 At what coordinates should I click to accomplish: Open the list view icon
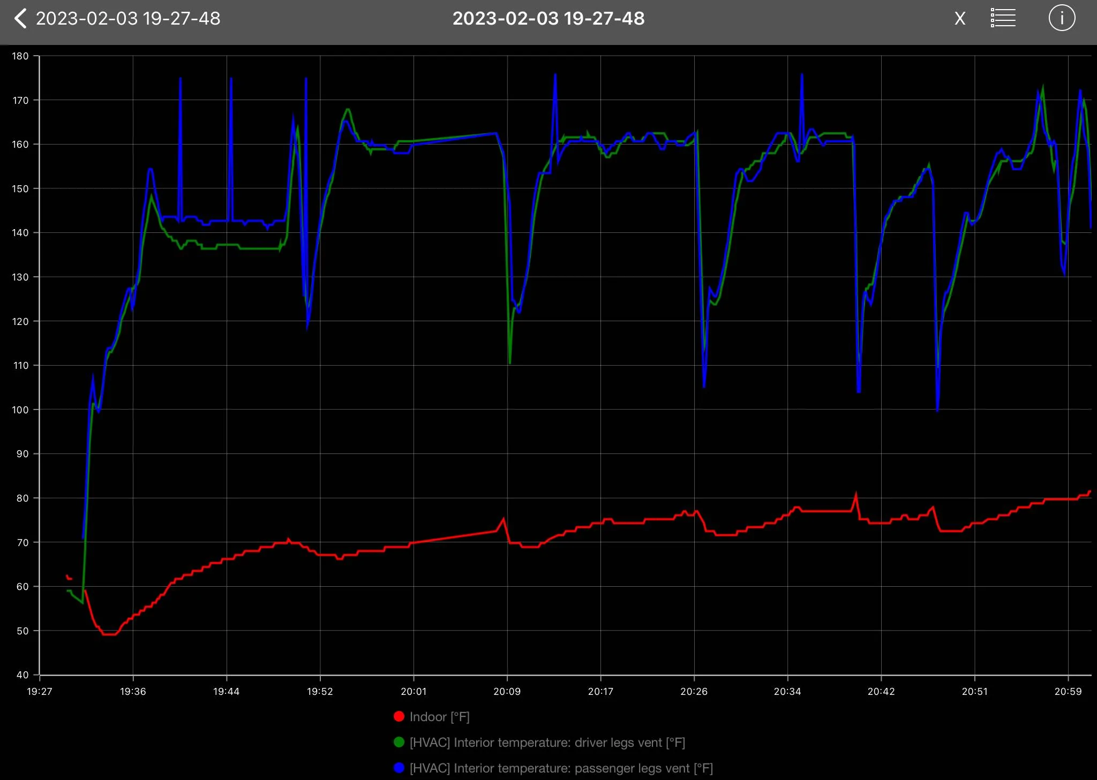pyautogui.click(x=1003, y=18)
